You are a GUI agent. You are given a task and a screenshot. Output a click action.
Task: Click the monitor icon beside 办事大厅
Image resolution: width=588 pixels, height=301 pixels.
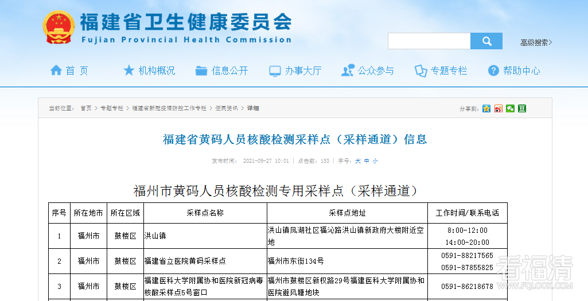275,71
